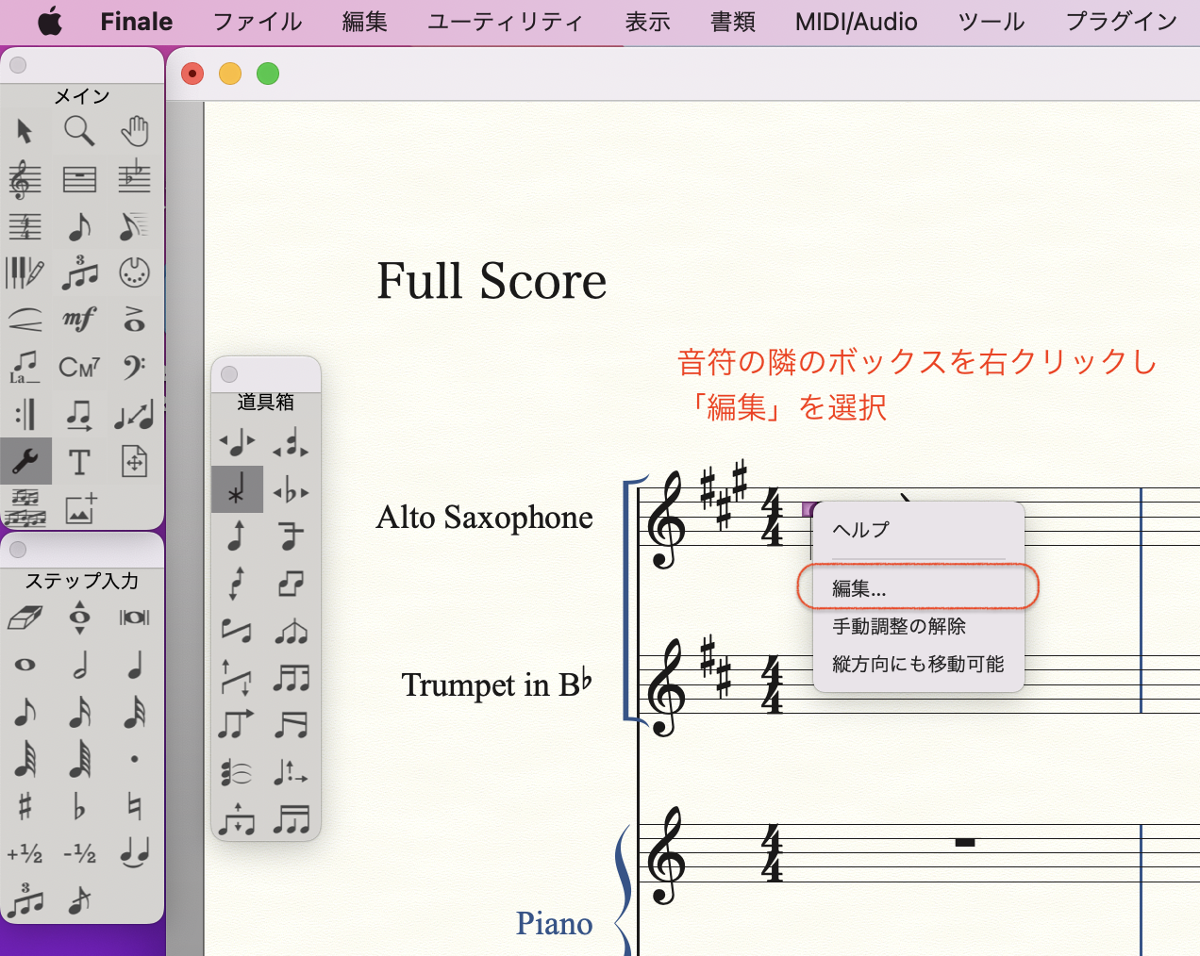The image size is (1200, 956).
Task: Choose 手動調整の解除 in context menu
Action: (x=919, y=627)
